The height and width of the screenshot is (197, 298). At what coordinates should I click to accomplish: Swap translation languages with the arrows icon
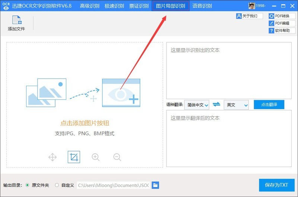216,105
